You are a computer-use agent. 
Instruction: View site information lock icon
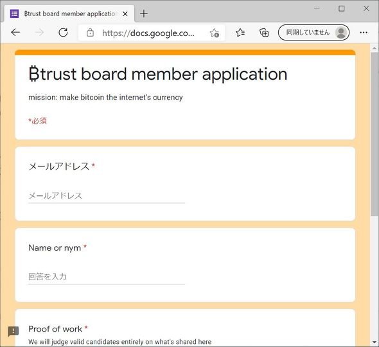(x=90, y=32)
